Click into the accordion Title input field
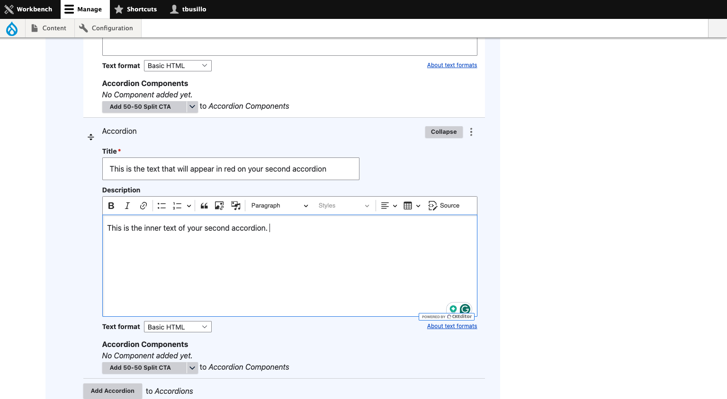 coord(231,169)
